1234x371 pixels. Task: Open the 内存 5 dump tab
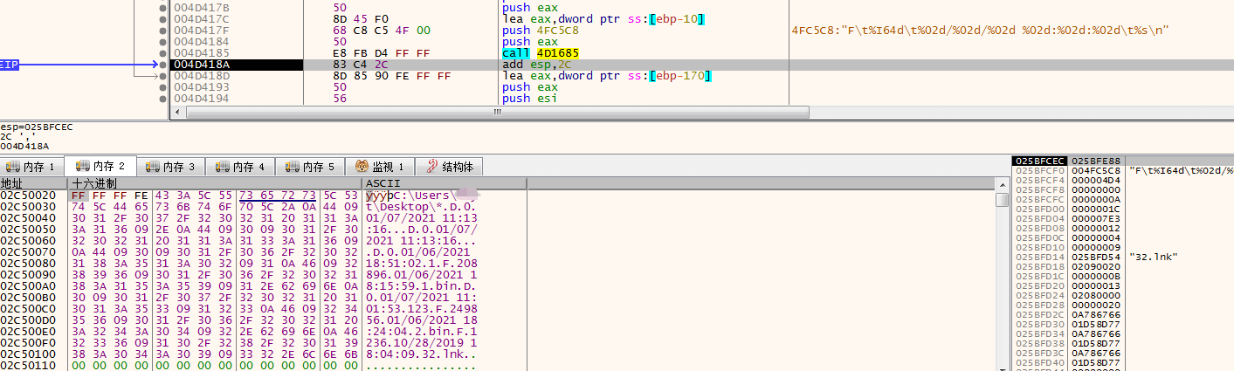(x=311, y=166)
